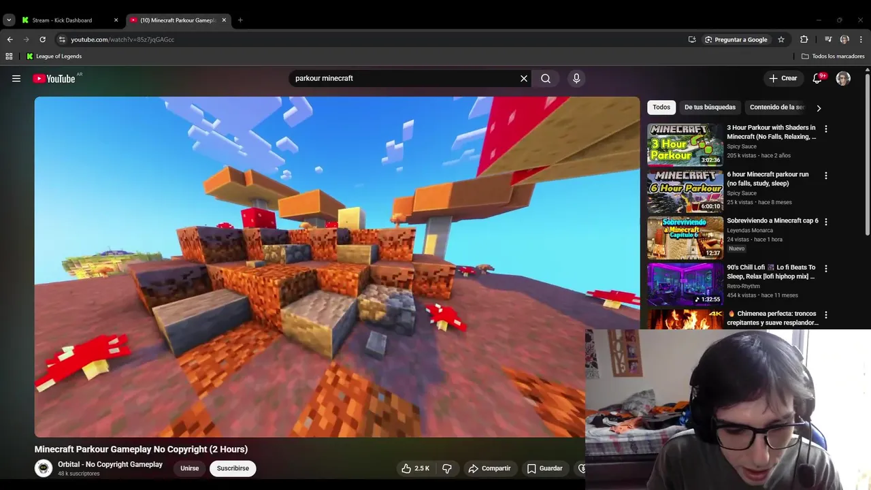Open options for Sobreviviendo a Minecraft cap 6

pyautogui.click(x=826, y=222)
